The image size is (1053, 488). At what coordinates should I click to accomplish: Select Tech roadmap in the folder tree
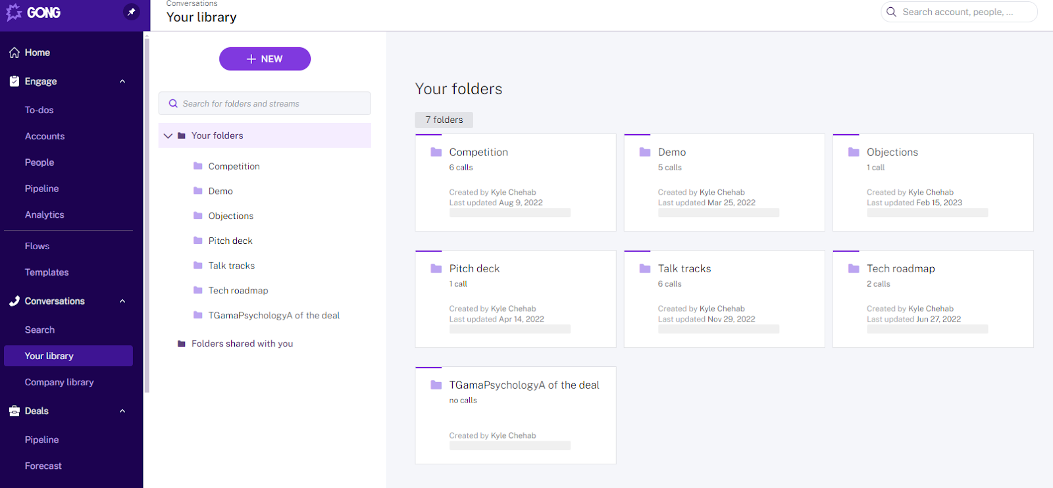tap(238, 291)
